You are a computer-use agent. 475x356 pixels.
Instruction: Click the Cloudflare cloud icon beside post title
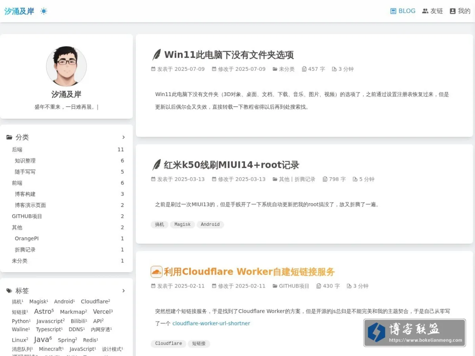coord(157,272)
